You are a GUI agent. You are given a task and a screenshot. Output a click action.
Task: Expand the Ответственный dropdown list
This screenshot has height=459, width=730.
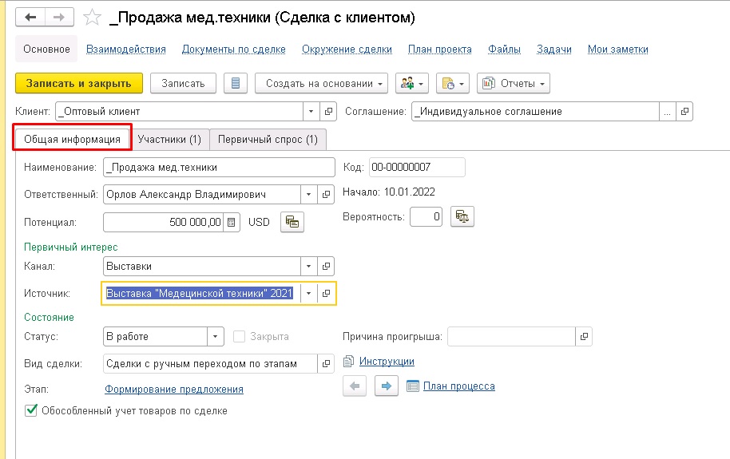[x=308, y=195]
